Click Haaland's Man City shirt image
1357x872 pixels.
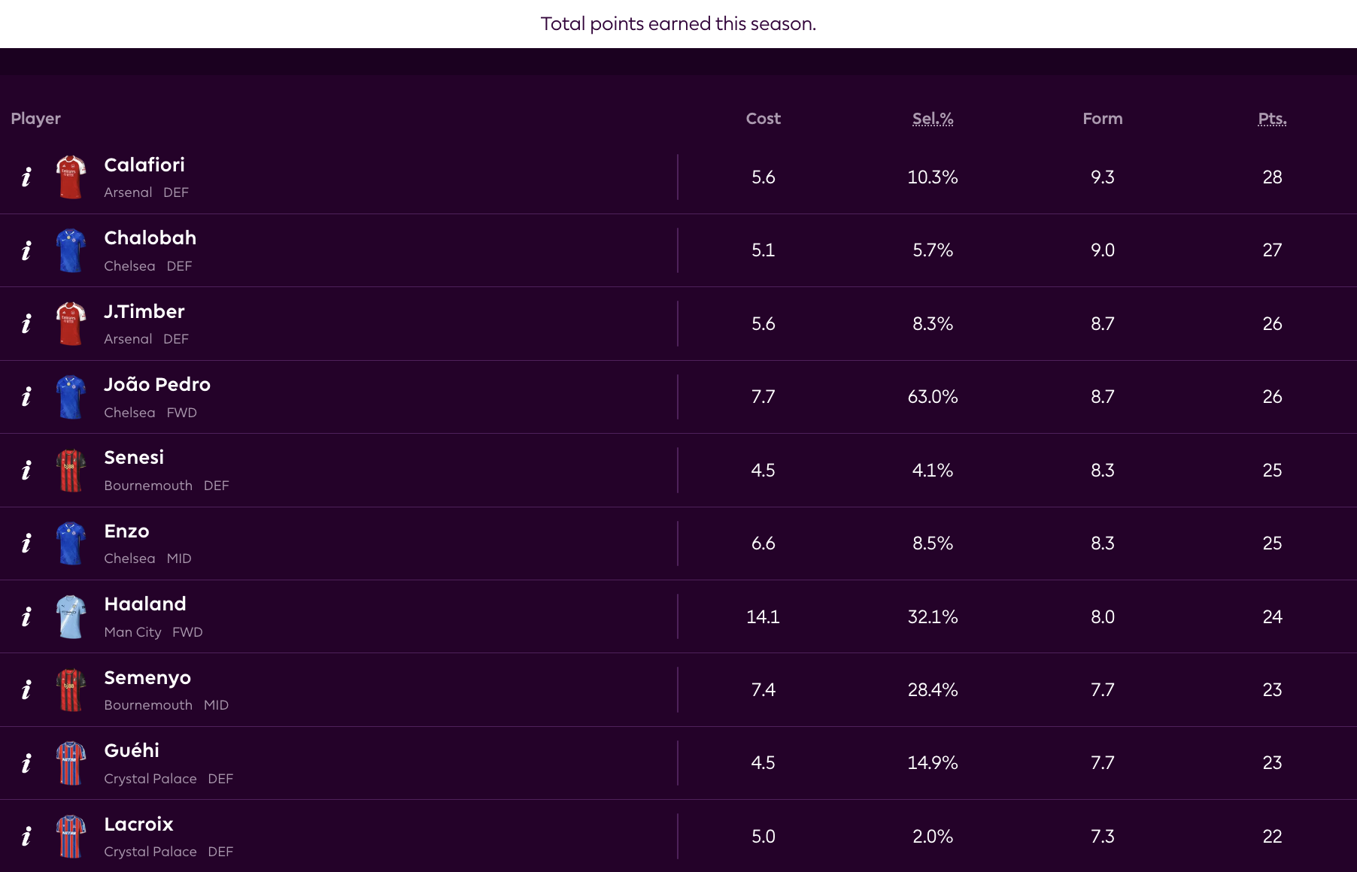71,617
